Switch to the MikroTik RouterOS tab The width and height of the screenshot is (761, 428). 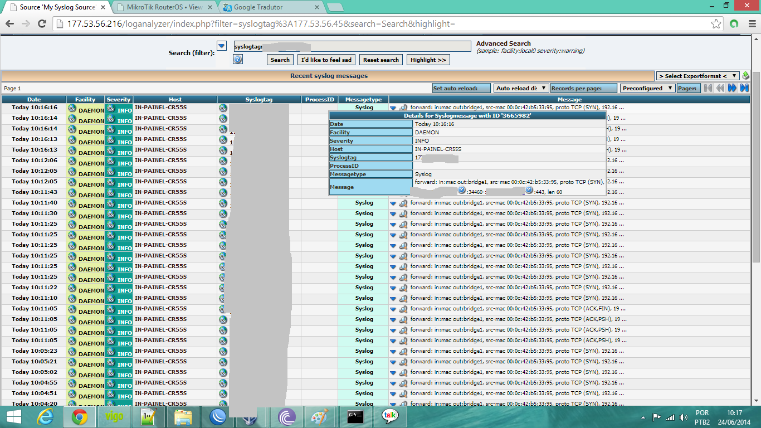(x=165, y=7)
